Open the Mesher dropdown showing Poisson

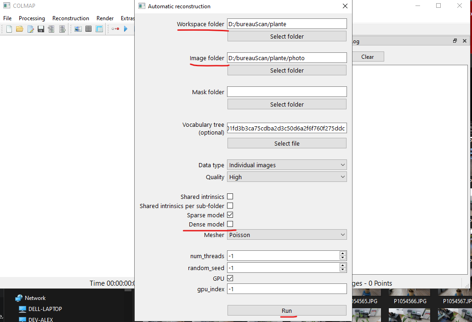287,235
